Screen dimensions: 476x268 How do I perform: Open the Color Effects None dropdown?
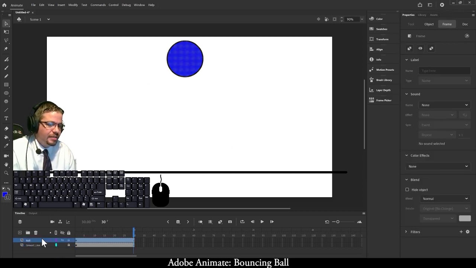click(x=438, y=166)
